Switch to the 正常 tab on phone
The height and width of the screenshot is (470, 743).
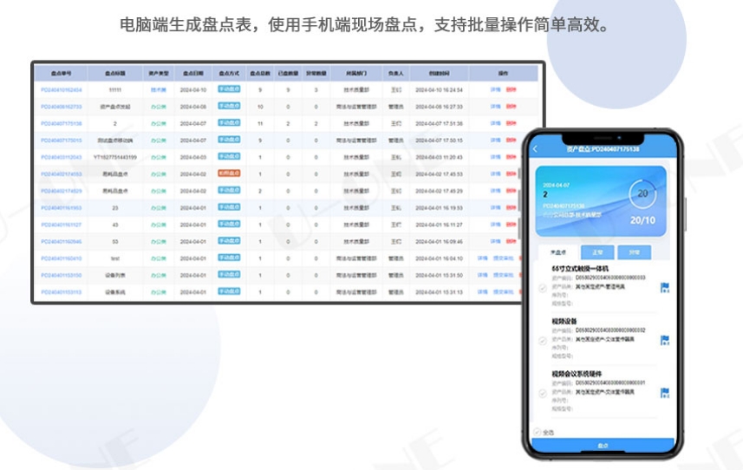pyautogui.click(x=597, y=252)
